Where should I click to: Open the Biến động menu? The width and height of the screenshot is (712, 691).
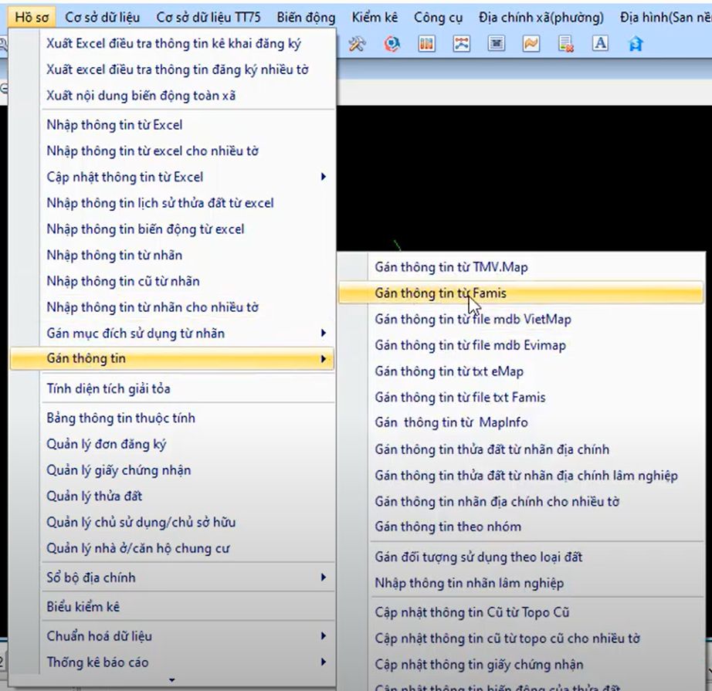click(305, 17)
